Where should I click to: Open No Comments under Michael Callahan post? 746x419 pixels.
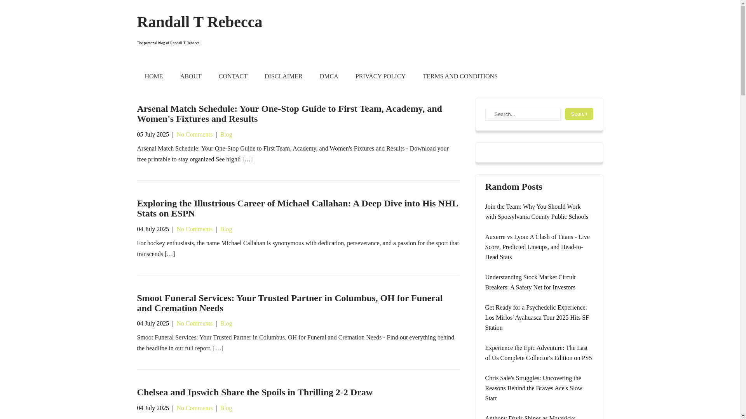tap(194, 229)
